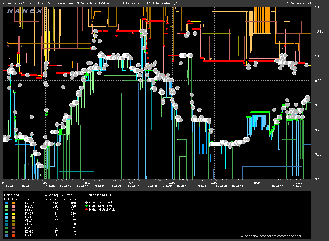Click the 09:44:42 time axis label
This screenshot has height=241, width=329.
tap(202, 186)
